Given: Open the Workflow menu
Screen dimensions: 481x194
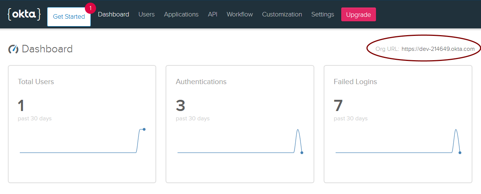Looking at the screenshot, I should pyautogui.click(x=240, y=14).
